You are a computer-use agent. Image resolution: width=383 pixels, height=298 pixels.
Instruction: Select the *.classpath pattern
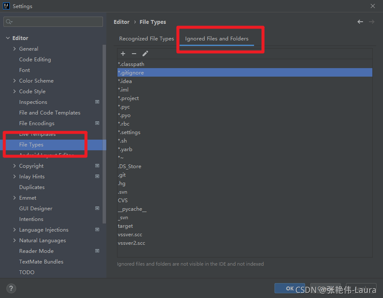click(245, 64)
